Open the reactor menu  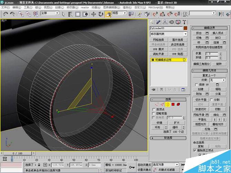point(85,7)
